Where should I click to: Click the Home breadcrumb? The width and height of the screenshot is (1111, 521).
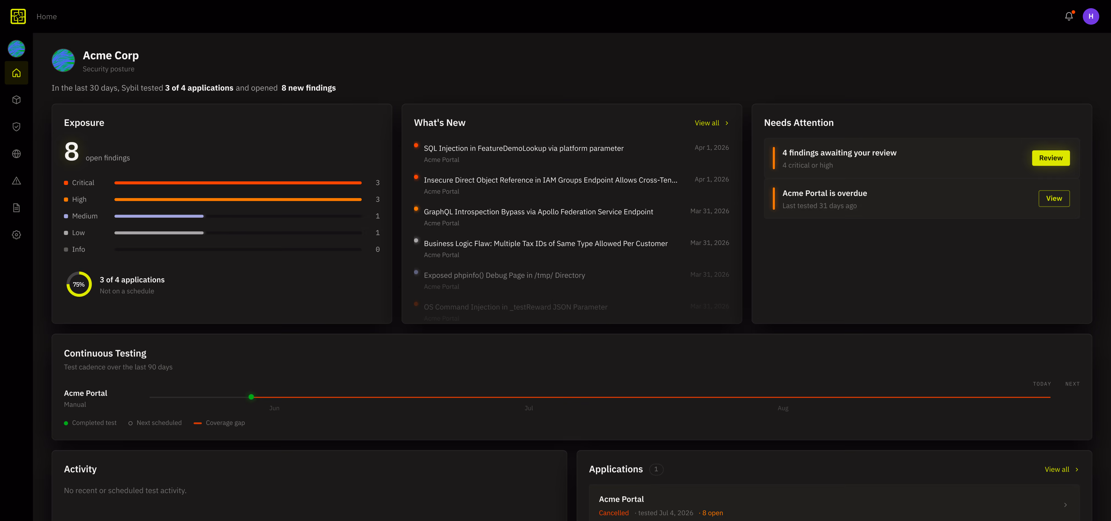pos(46,16)
